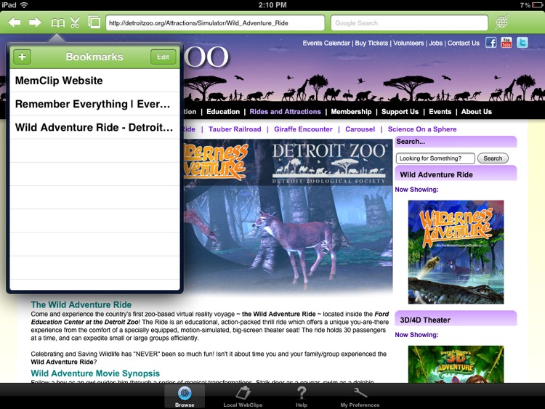Add a bookmark with the plus button
Viewport: 545px width, 409px height.
click(23, 57)
